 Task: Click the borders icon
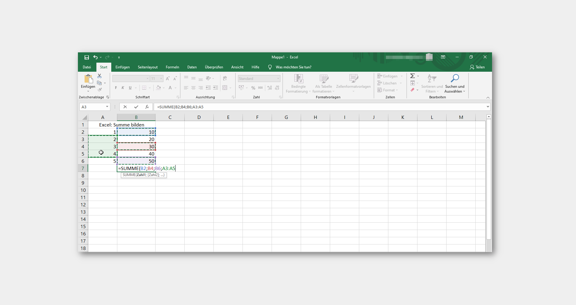144,88
